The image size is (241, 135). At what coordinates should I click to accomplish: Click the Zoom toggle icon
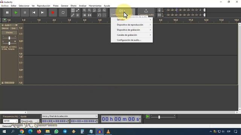coord(104,10)
